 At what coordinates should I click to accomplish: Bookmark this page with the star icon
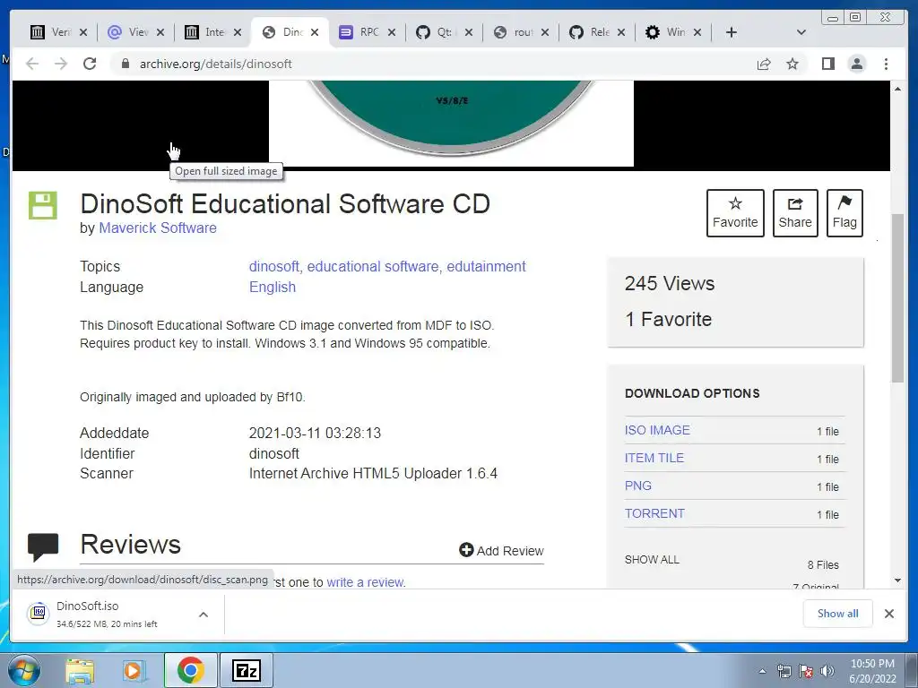click(792, 64)
